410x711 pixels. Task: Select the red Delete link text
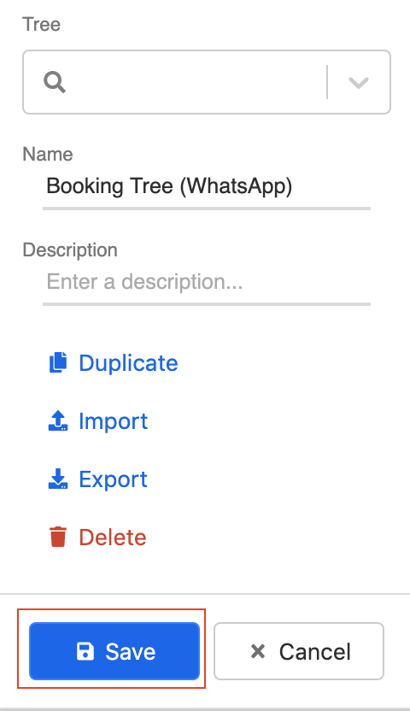113,538
